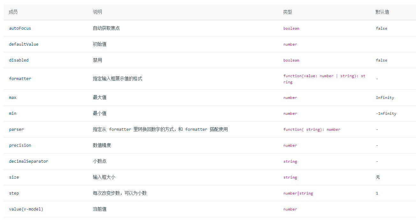Click the parser member link

tap(16, 129)
